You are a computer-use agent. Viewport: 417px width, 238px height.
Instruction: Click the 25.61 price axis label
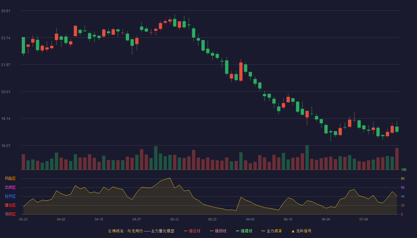click(6, 11)
